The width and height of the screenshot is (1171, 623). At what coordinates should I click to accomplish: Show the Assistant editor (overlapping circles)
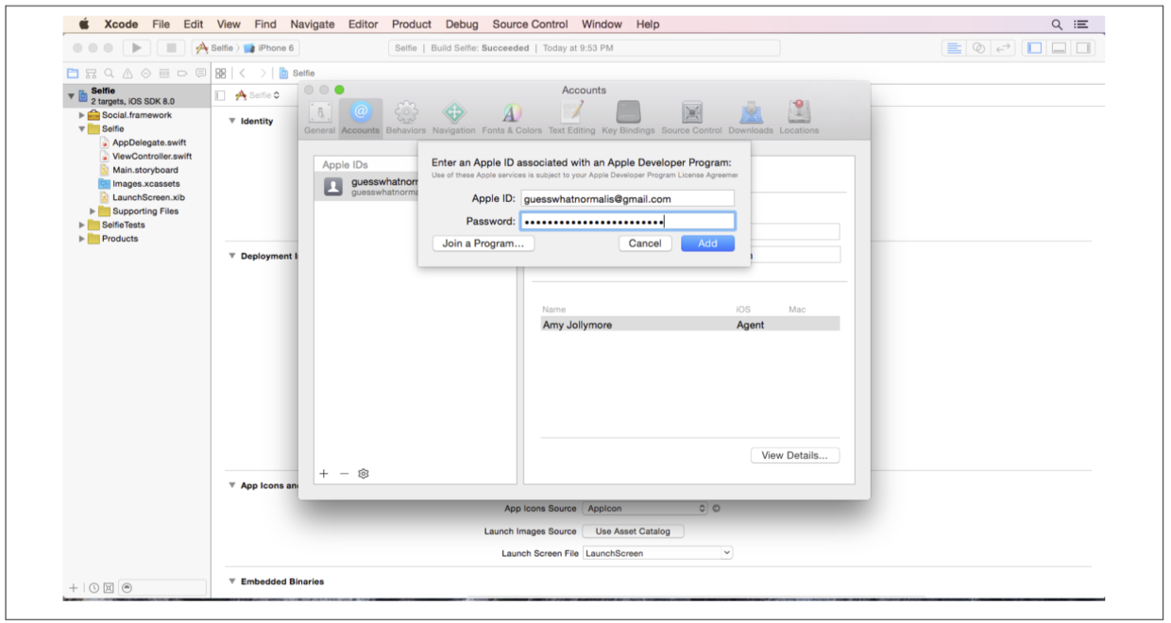click(978, 48)
